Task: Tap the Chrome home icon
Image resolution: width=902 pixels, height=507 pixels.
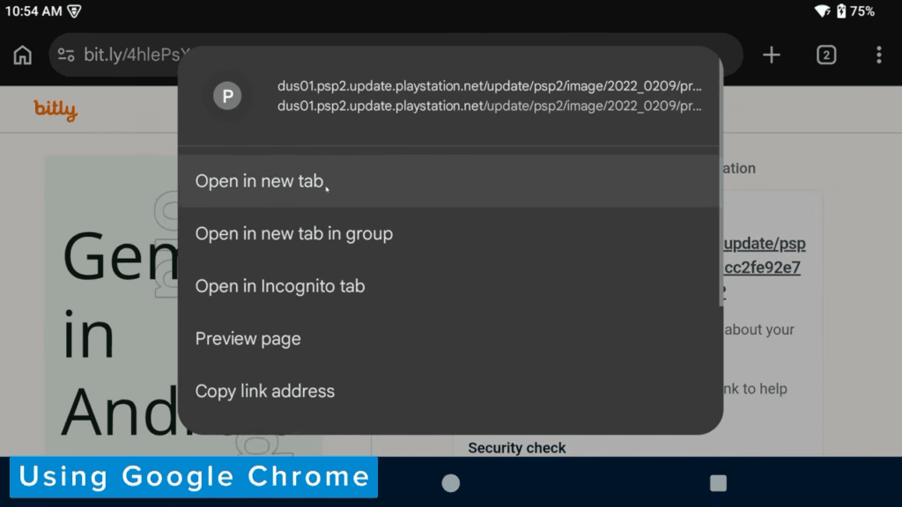Action: tap(22, 55)
